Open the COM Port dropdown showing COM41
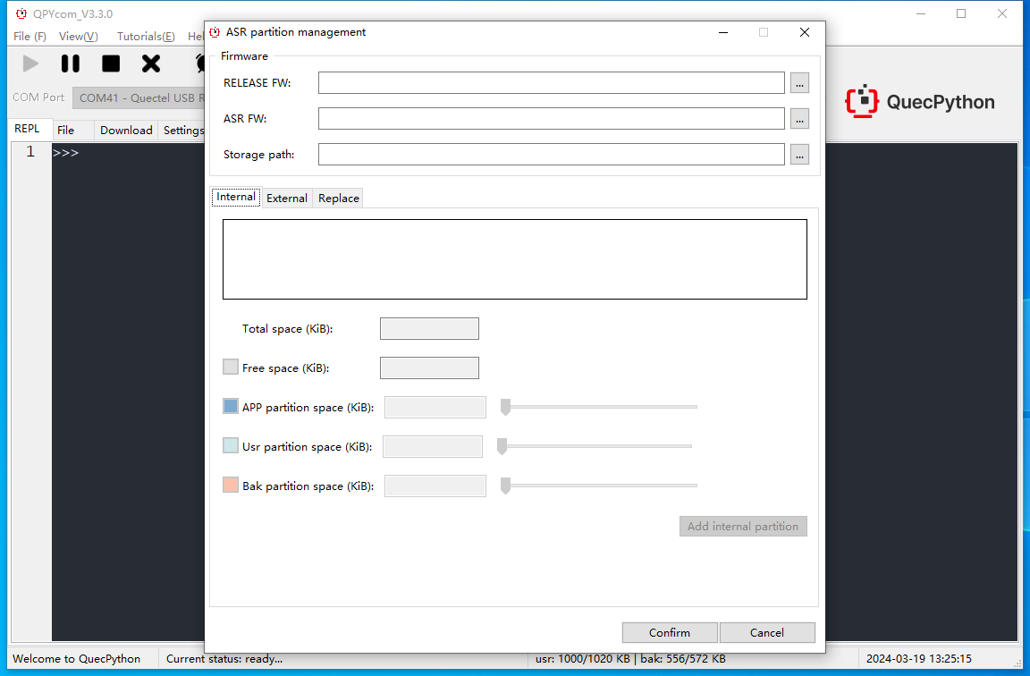The height and width of the screenshot is (676, 1030). pyautogui.click(x=139, y=97)
